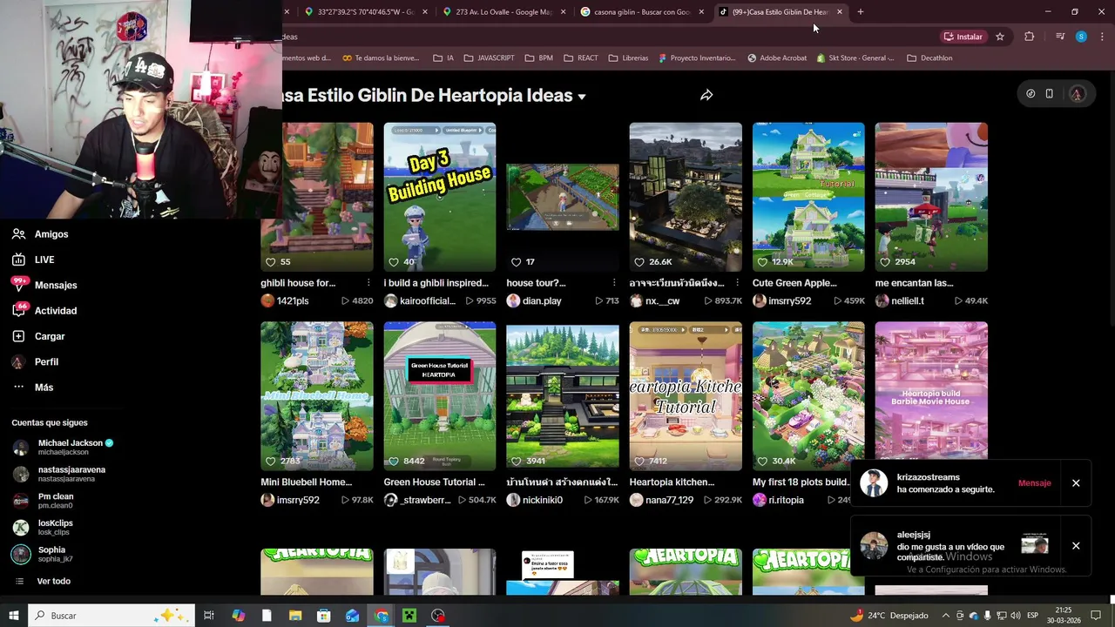Open the Decathlon bookmarks folder
Viewport: 1115px width, 627px height.
pos(929,58)
